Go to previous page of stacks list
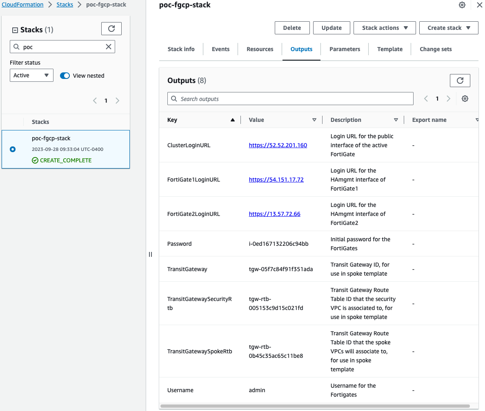 95,101
